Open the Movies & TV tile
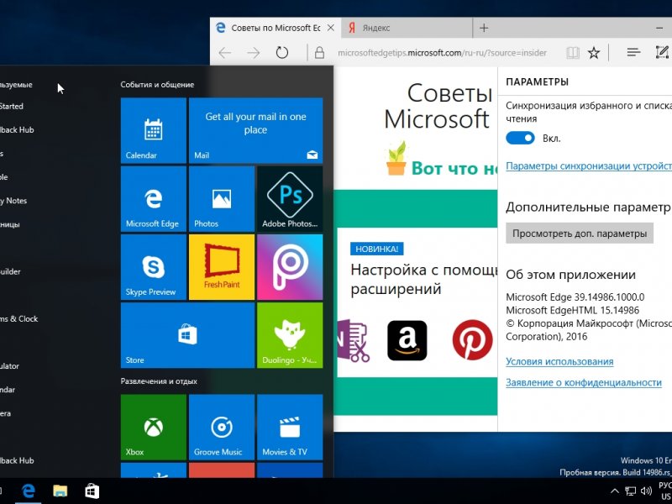 (x=290, y=428)
